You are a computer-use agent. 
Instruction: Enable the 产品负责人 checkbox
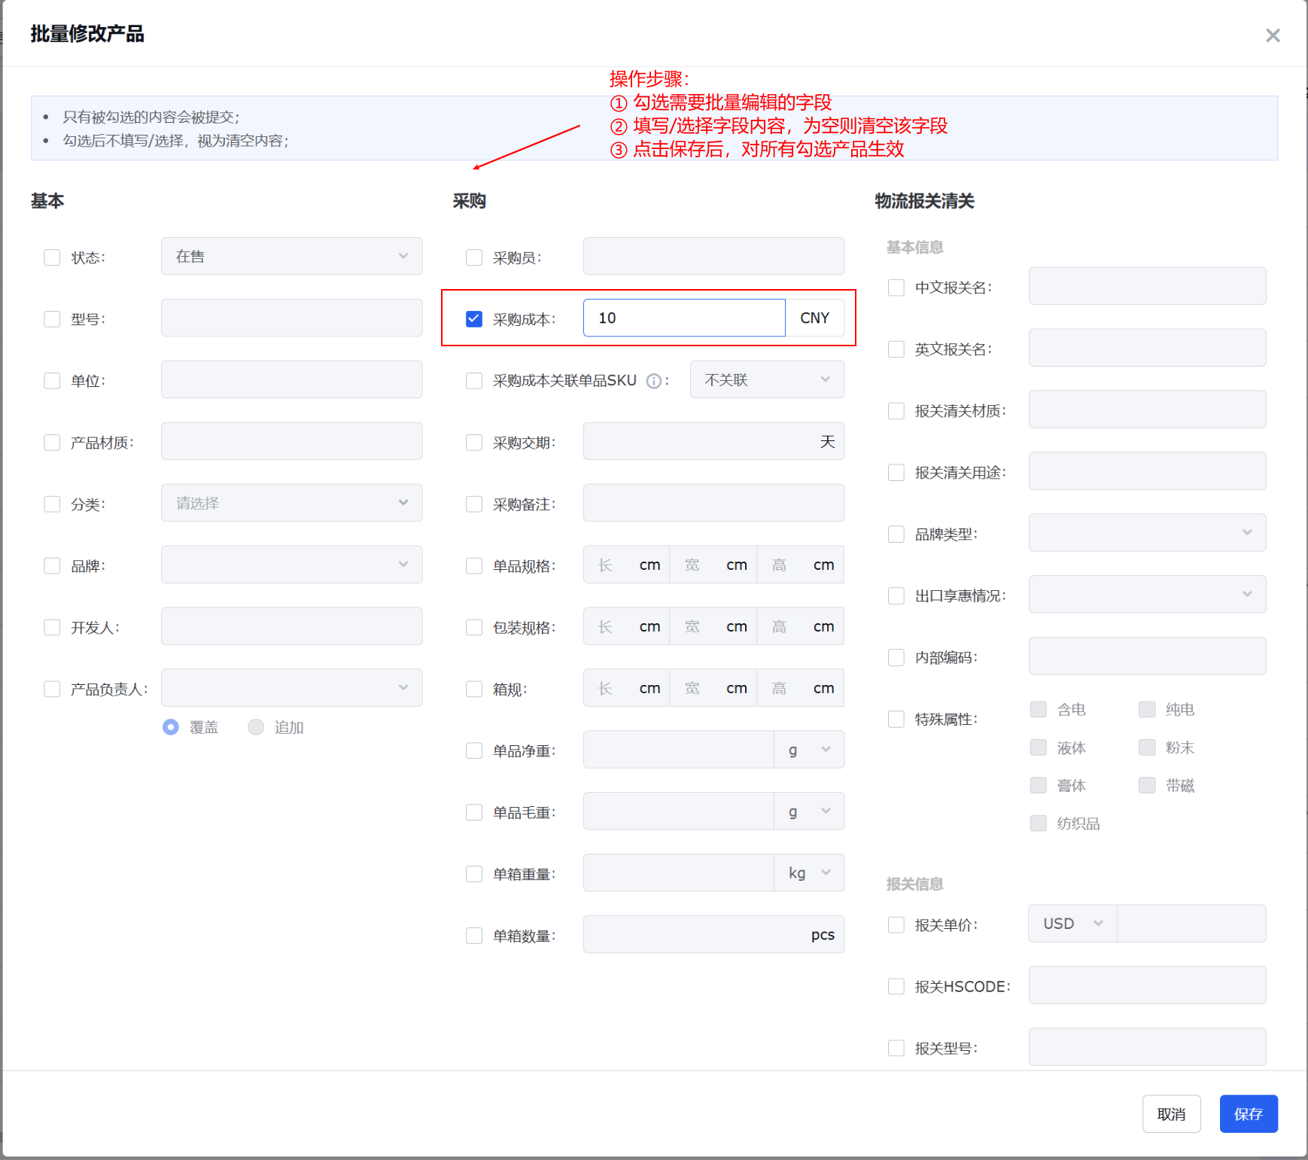[52, 690]
